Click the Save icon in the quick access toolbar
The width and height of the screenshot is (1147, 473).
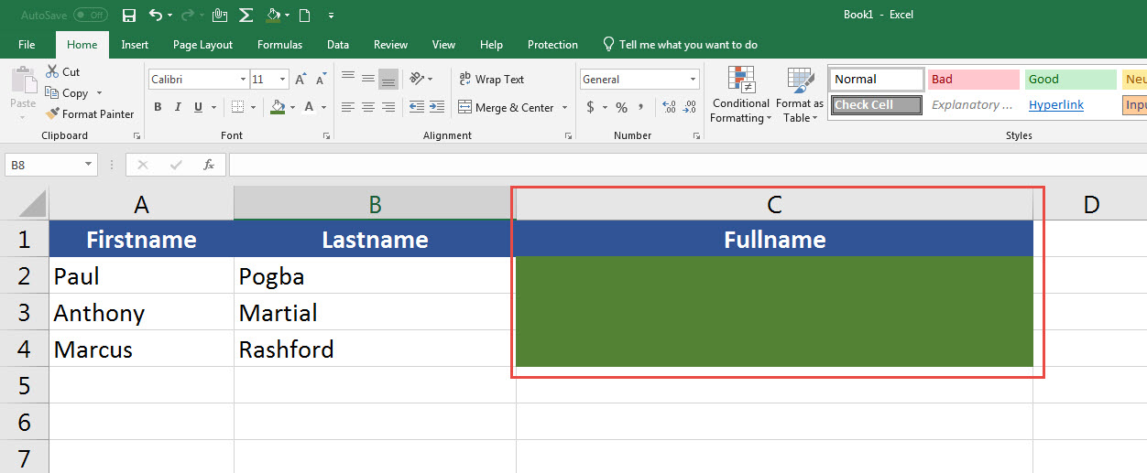[x=129, y=16]
